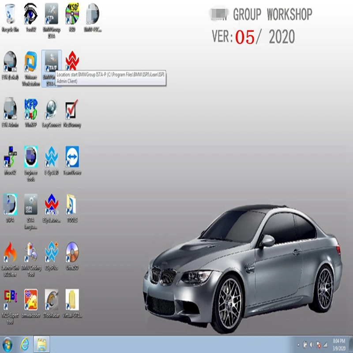Viewport: 353px width, 353px height.
Task: Show hidden tray icons arrow
Action: 299,345
